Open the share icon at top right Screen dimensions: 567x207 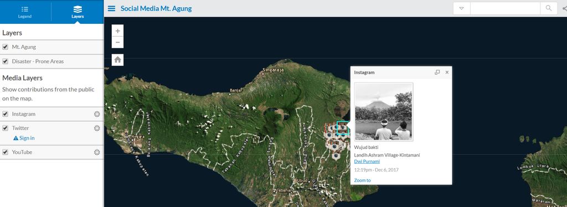coord(564,8)
